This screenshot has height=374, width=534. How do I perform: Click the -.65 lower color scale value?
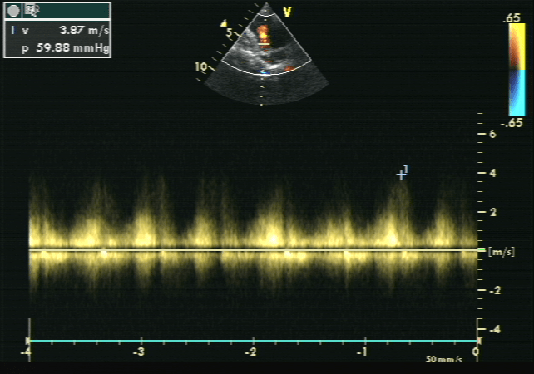pos(512,123)
